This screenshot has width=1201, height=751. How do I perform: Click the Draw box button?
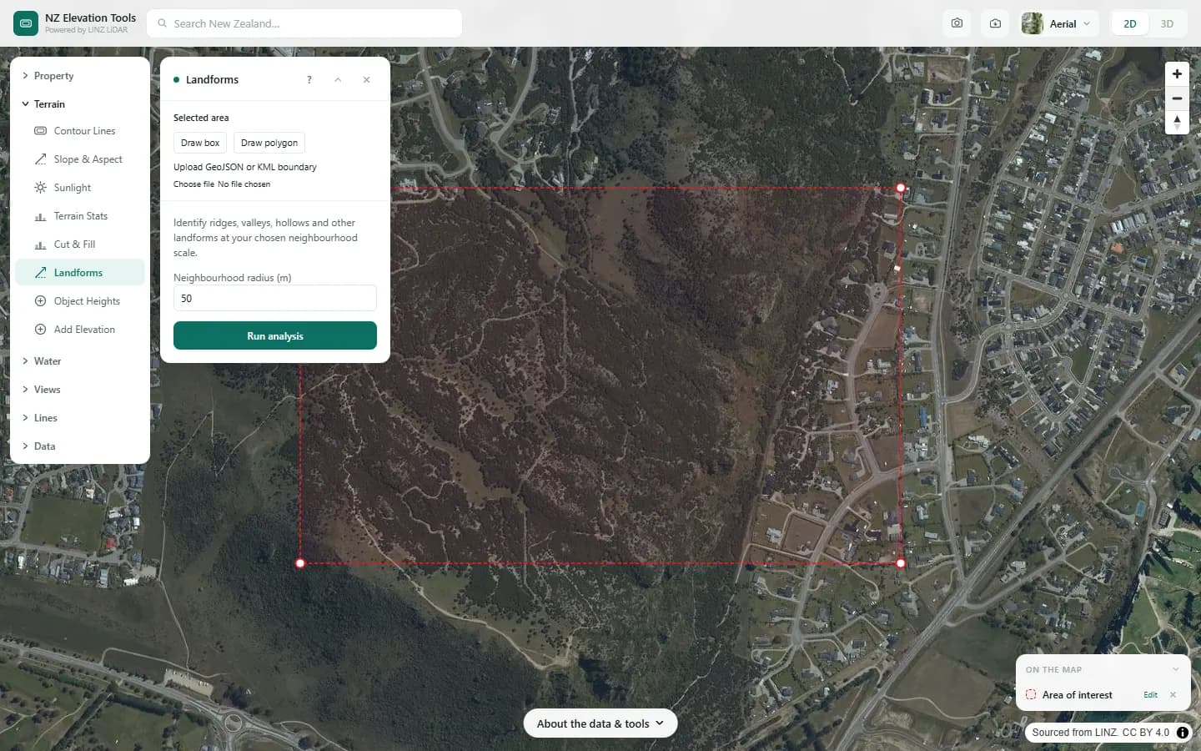[200, 143]
